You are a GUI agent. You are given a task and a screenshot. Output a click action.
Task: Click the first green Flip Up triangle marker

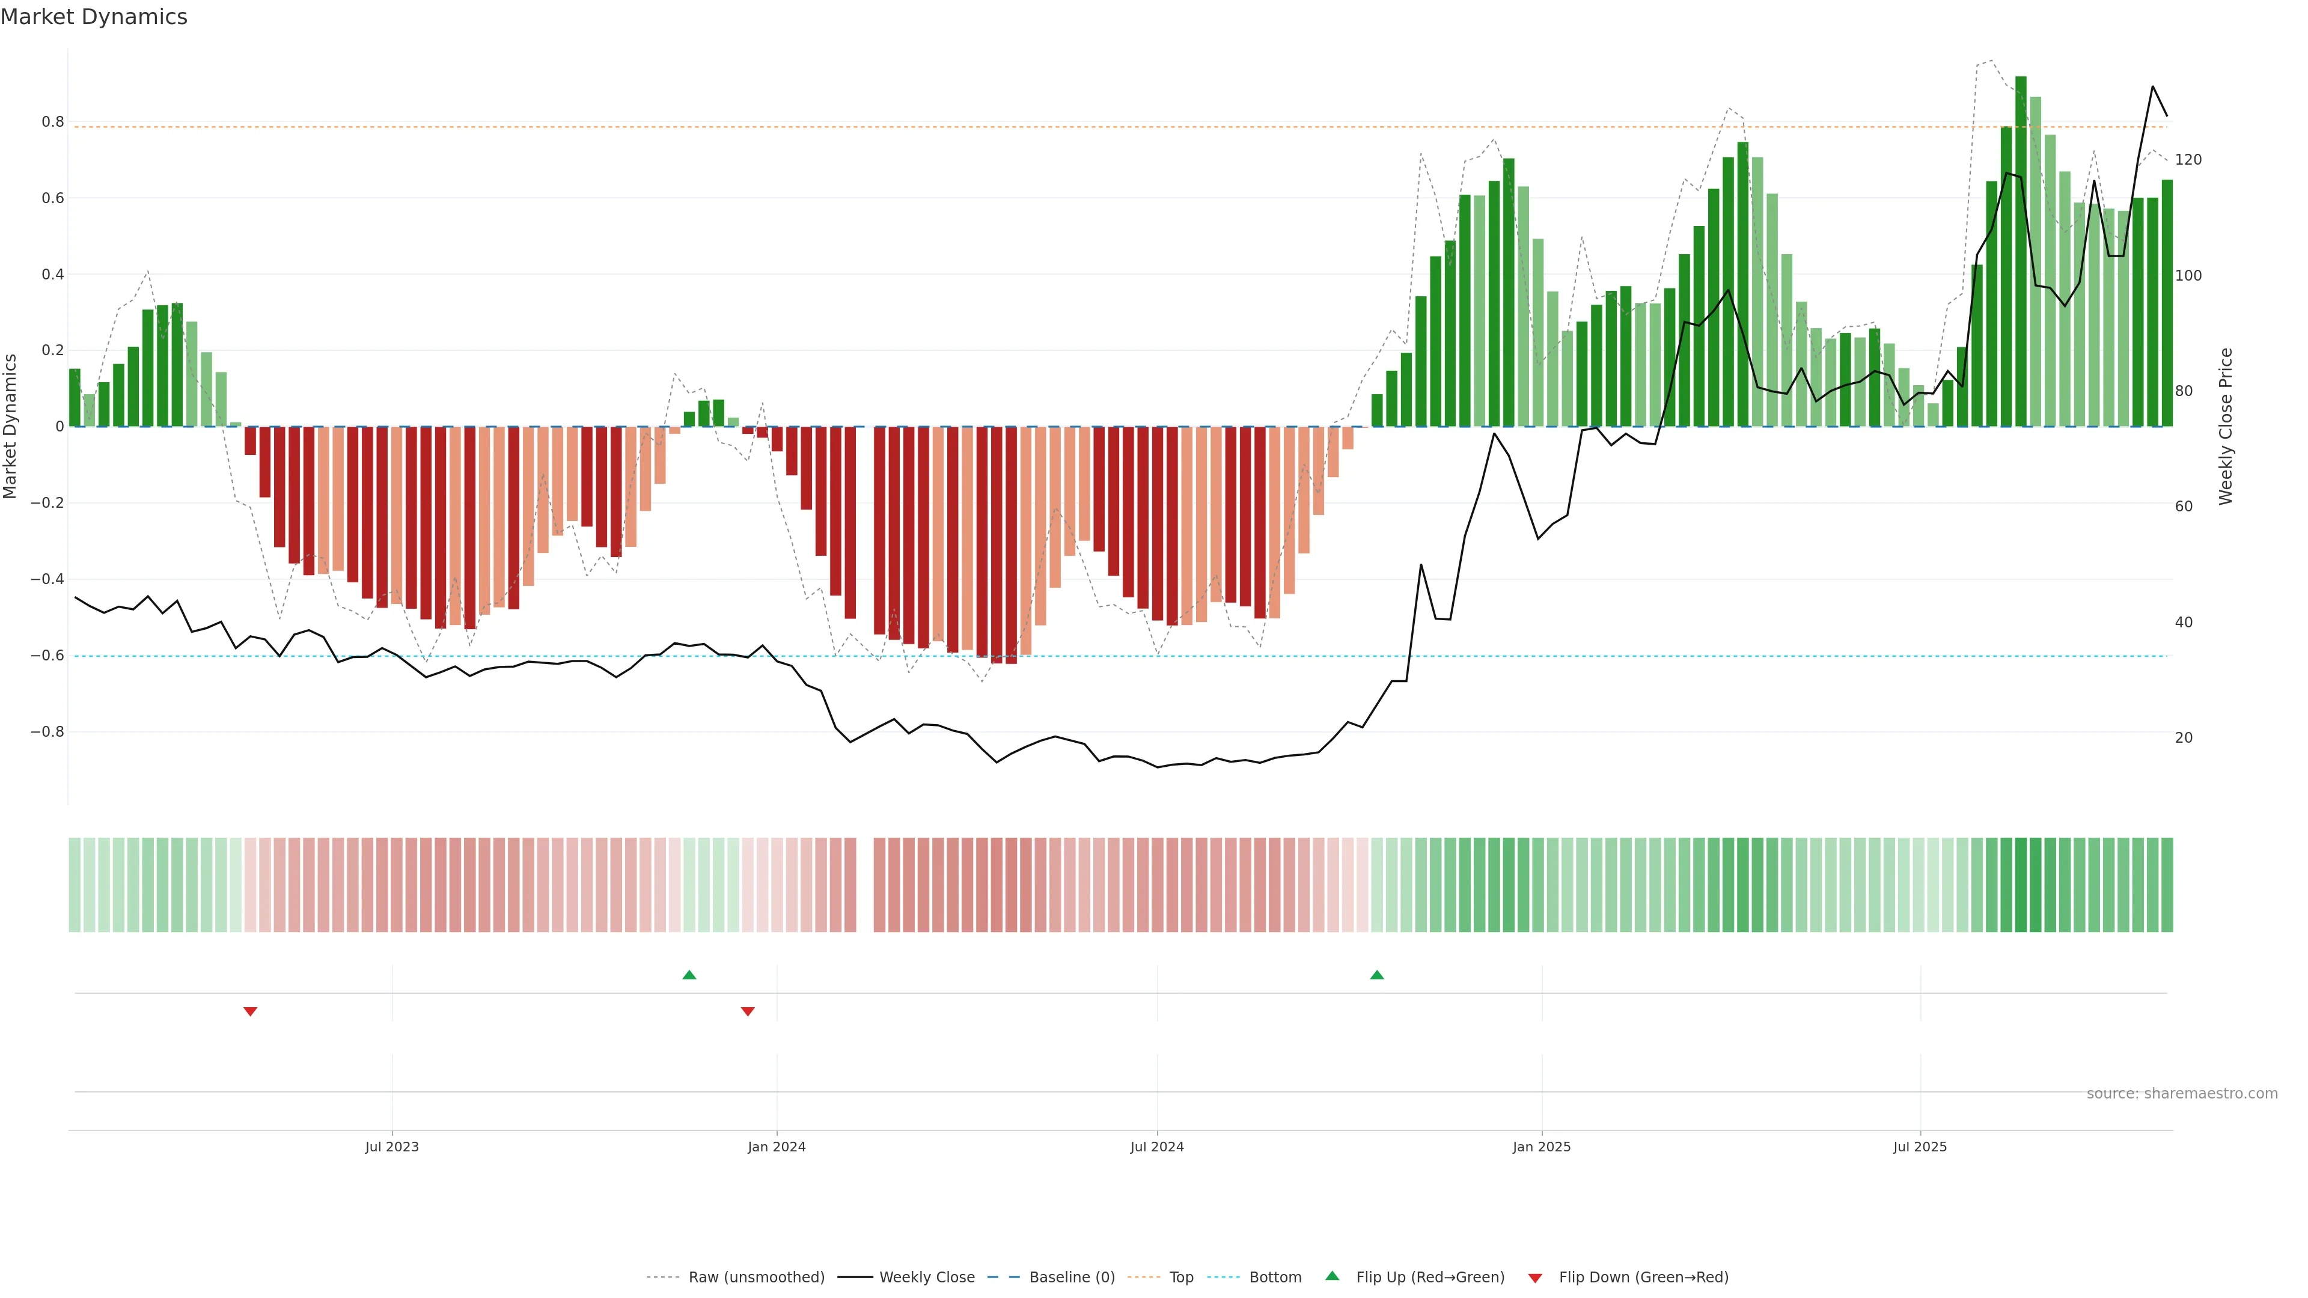click(689, 975)
